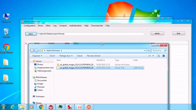Image resolution: width=196 pixels, height=110 pixels.
Task: Open Explorer help question mark icon
Action: pos(164,56)
